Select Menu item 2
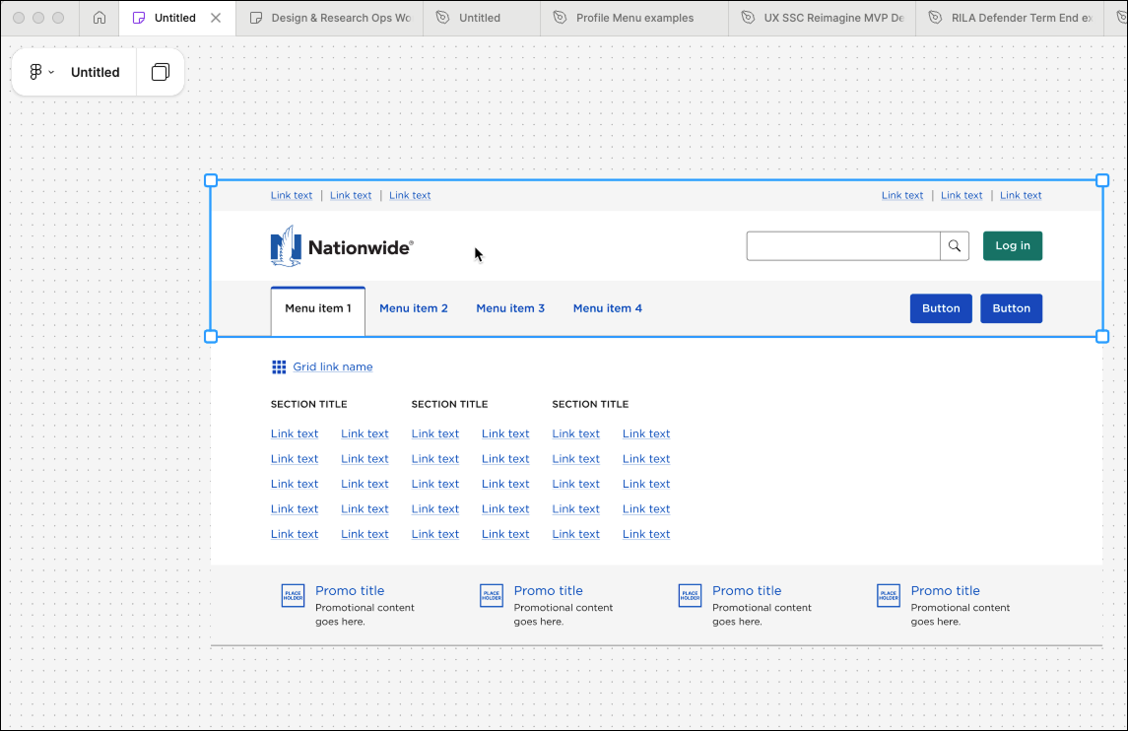This screenshot has height=731, width=1128. 414,308
